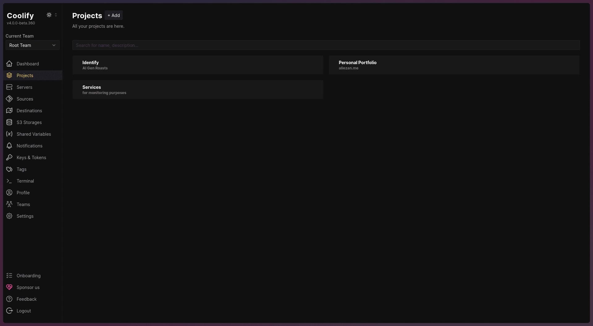Click the Keys & Tokens key icon
This screenshot has height=326, width=593.
click(9, 157)
